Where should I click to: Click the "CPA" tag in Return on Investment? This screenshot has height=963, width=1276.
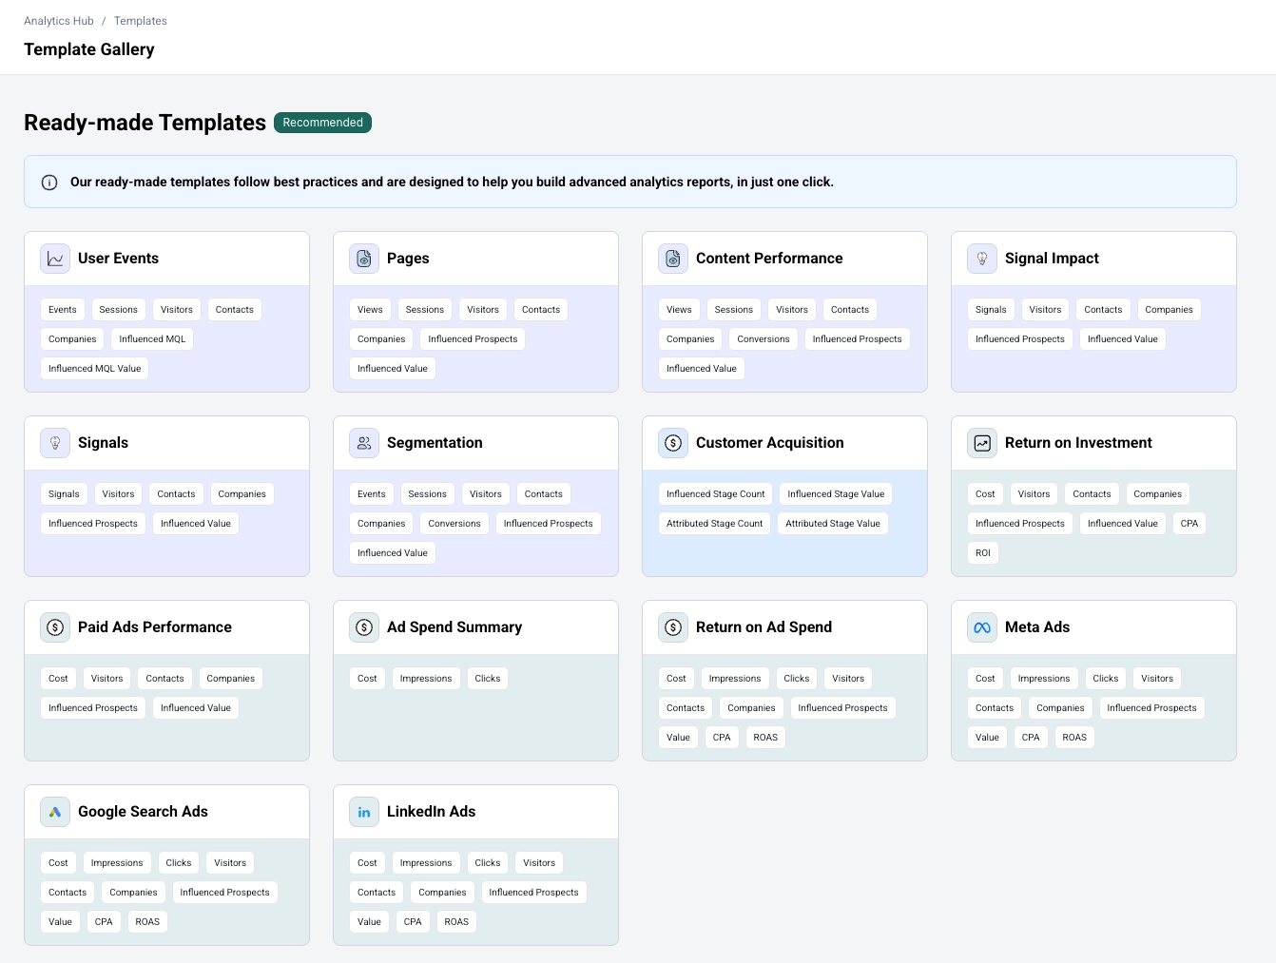[x=1189, y=524]
